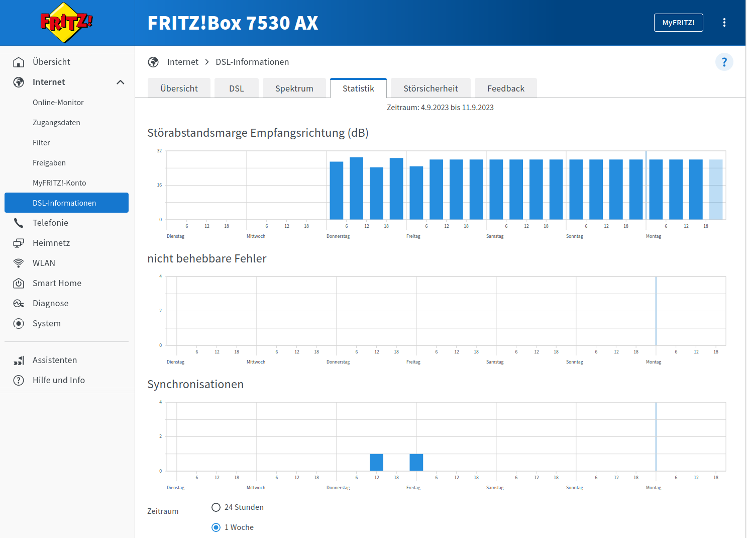Open Diagnose sidebar entry
747x538 pixels.
66,303
